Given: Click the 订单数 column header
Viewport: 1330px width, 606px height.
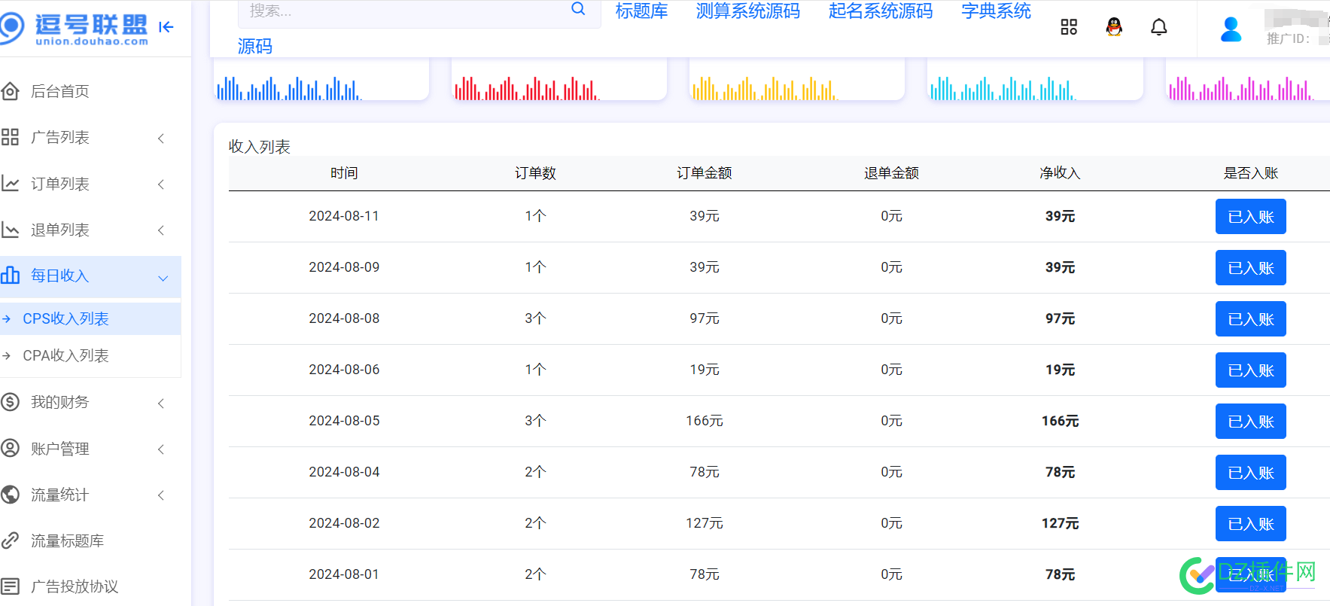Looking at the screenshot, I should (535, 173).
